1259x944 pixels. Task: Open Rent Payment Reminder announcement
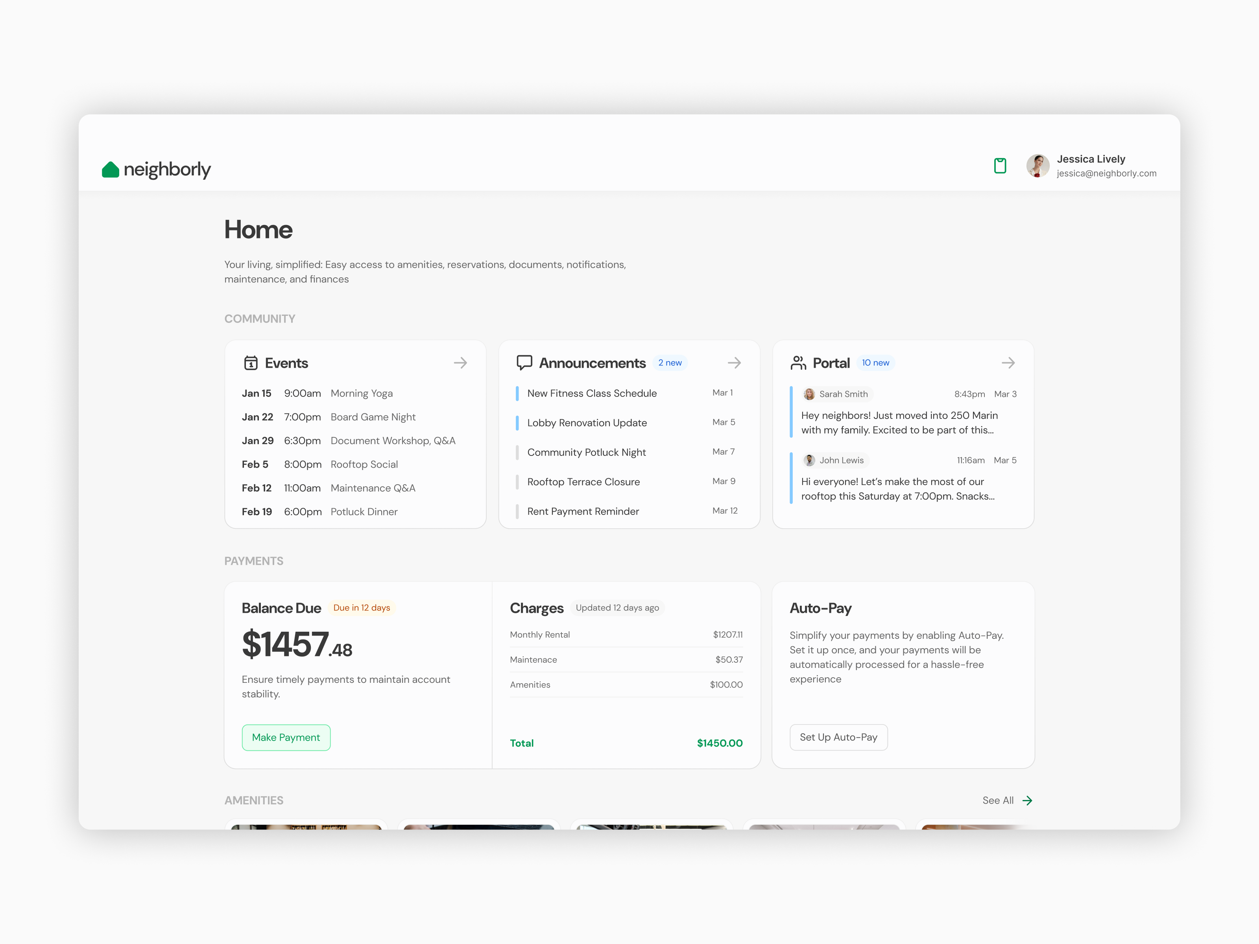point(582,512)
